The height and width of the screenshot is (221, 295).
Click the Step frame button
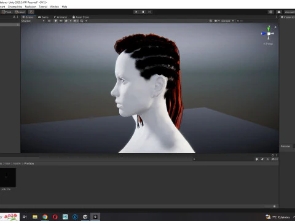point(149,12)
